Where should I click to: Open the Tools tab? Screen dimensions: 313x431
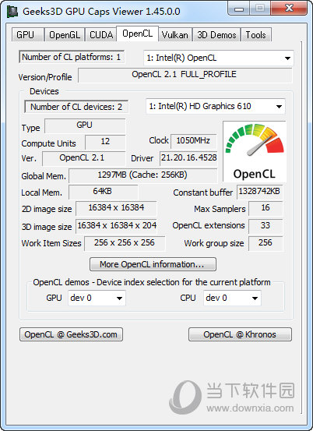(255, 35)
